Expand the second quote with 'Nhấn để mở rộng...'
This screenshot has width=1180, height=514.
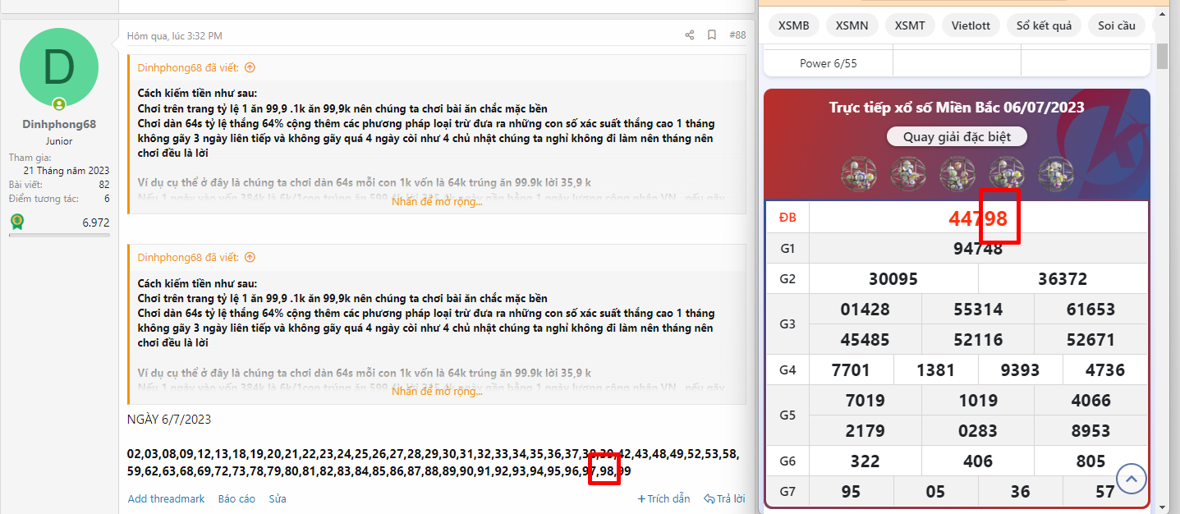[x=437, y=391]
